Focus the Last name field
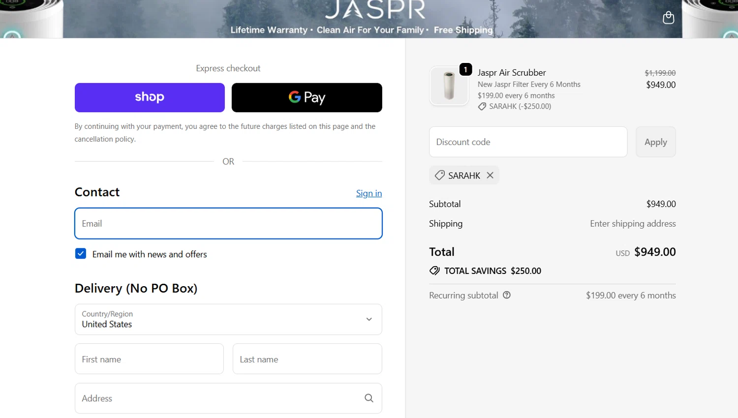Image resolution: width=738 pixels, height=418 pixels. click(307, 359)
